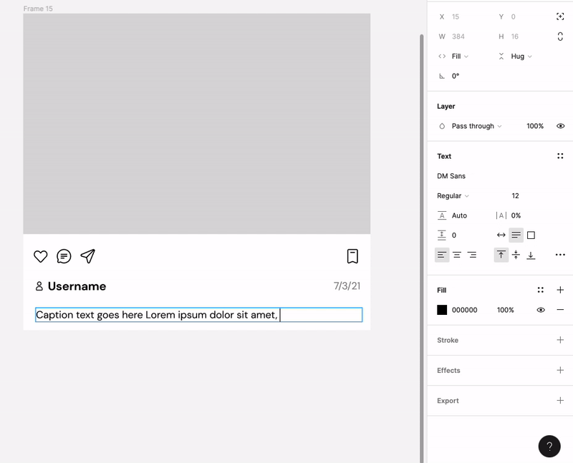
Task: Remove the 000000 fill with minus icon
Action: 560,310
